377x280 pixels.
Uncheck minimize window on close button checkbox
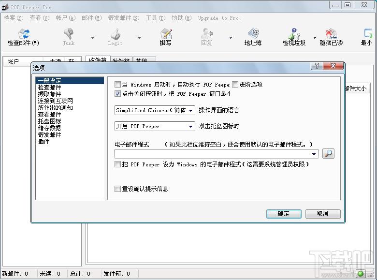click(117, 93)
